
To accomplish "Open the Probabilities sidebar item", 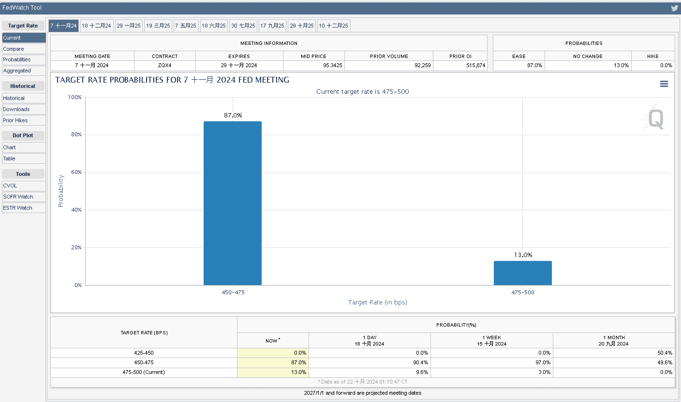I will tap(24, 59).
